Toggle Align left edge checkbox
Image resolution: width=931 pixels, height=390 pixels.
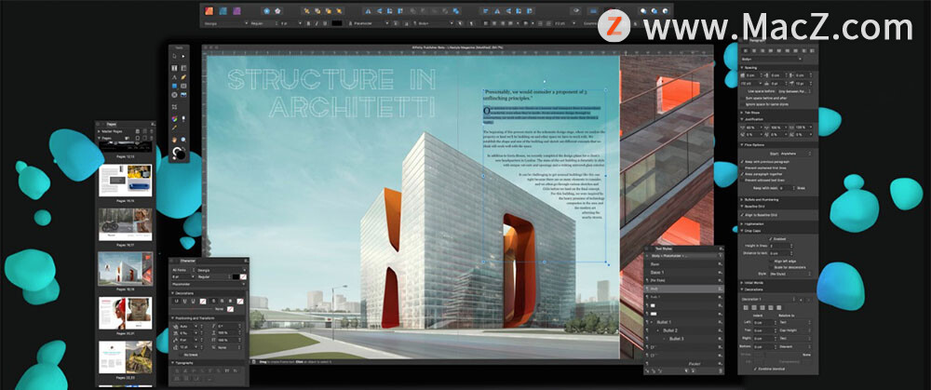coord(771,262)
